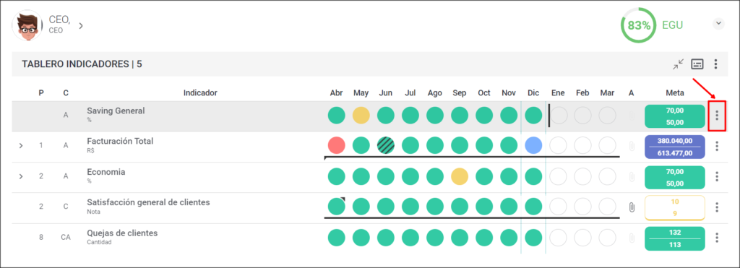Toggle the list view icon in the board header

click(x=697, y=64)
